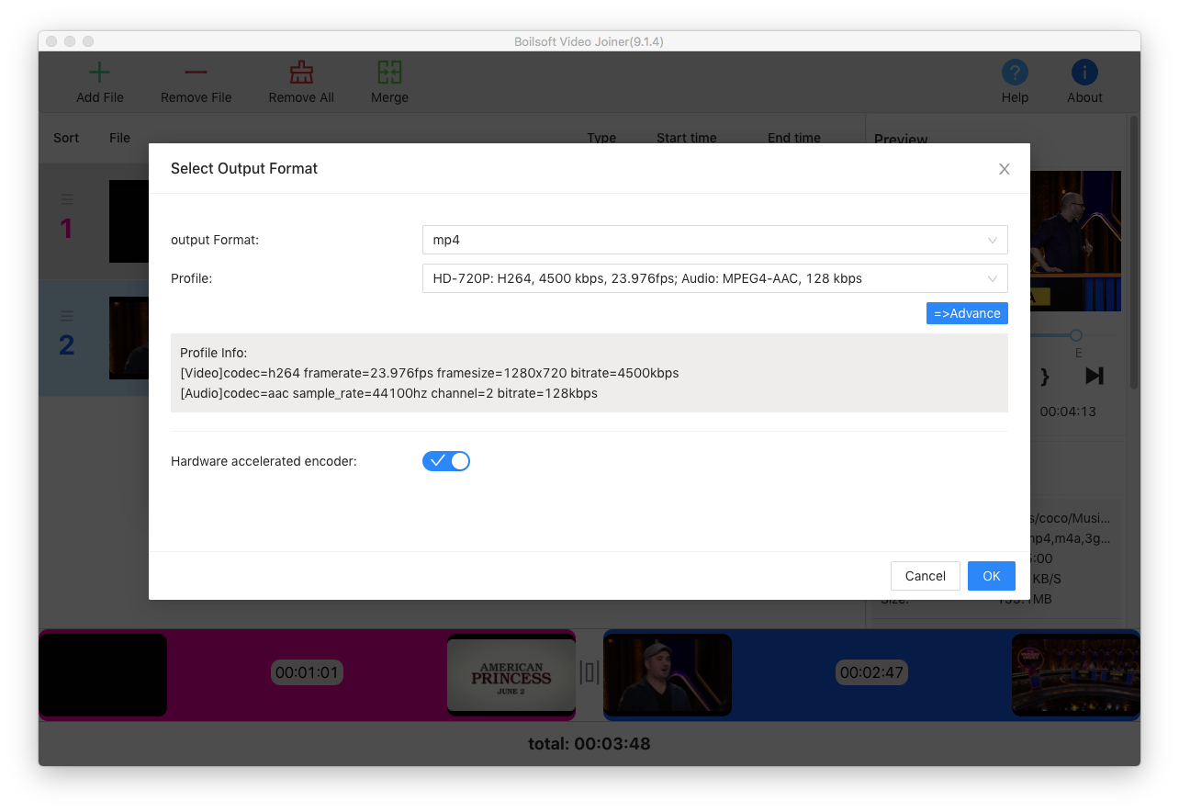Toggle Hardware accelerated encoder switch
This screenshot has height=812, width=1179.
(446, 461)
